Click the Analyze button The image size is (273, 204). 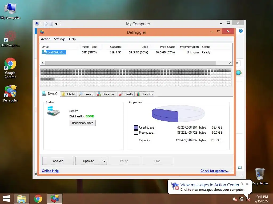point(58,161)
